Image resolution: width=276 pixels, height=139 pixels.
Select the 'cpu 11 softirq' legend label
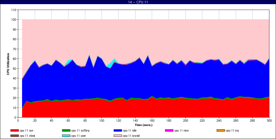click(80, 130)
